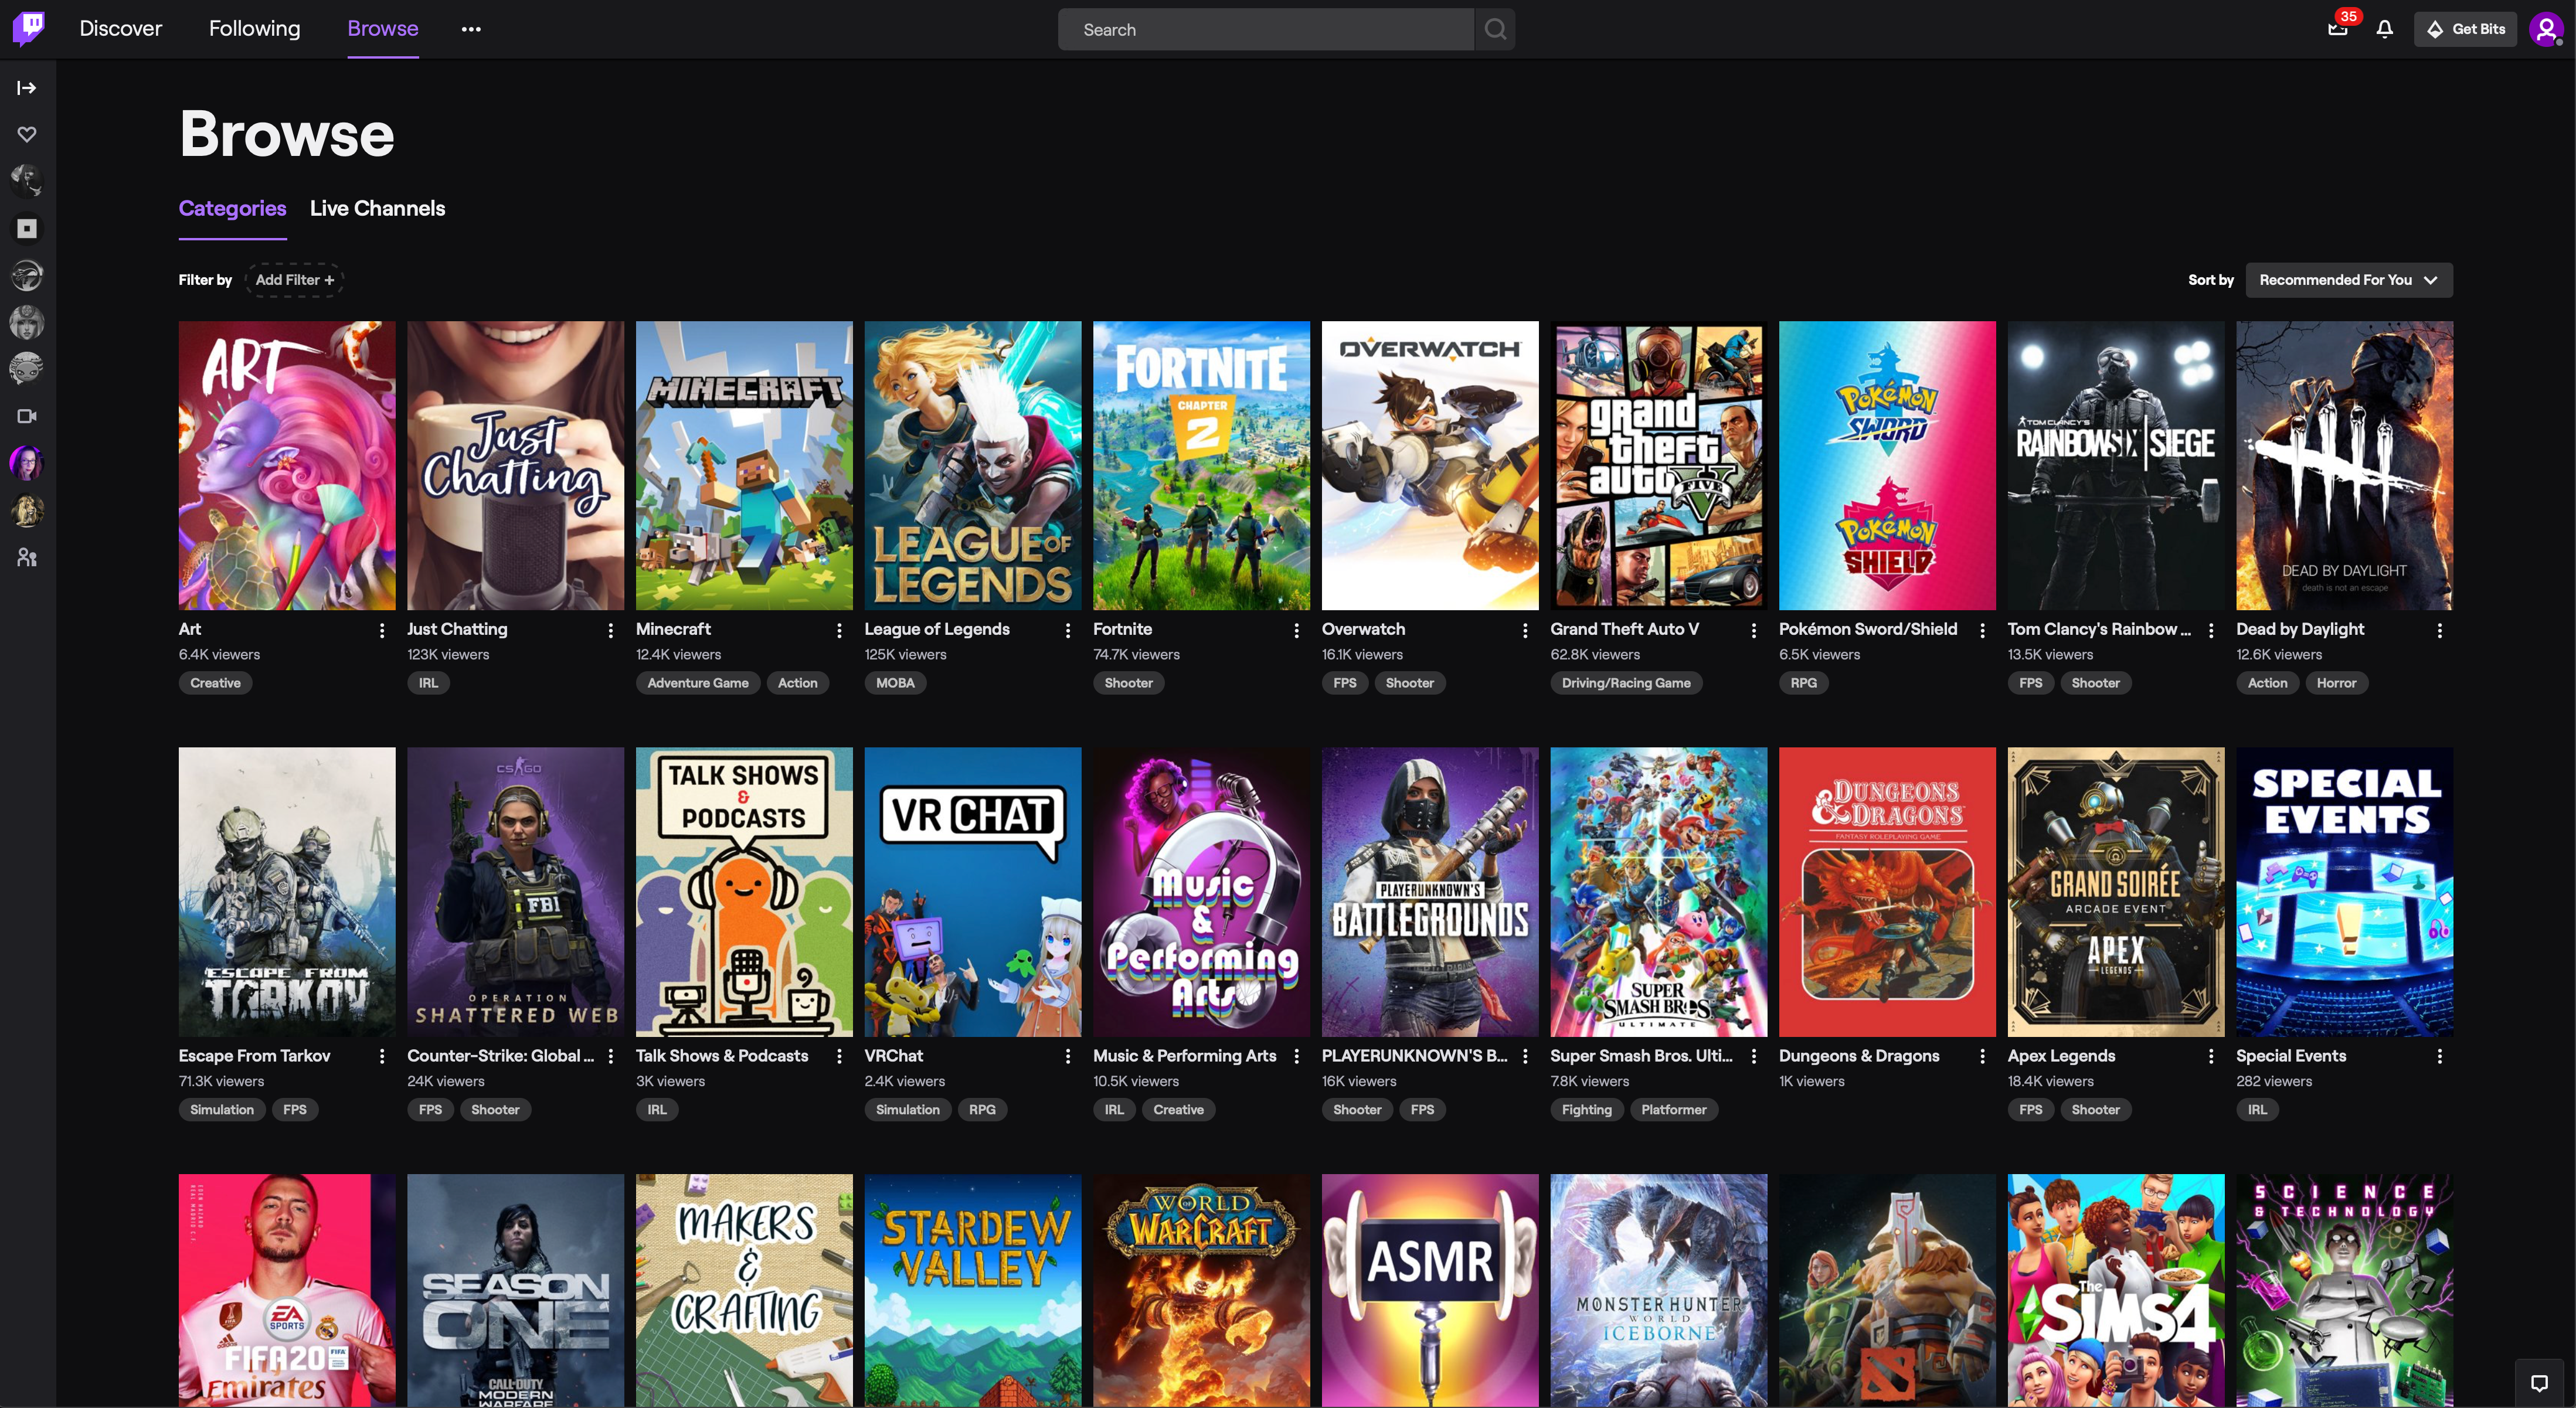Image resolution: width=2576 pixels, height=1408 pixels.
Task: Open options menu for Dead by Daylight
Action: (2440, 630)
